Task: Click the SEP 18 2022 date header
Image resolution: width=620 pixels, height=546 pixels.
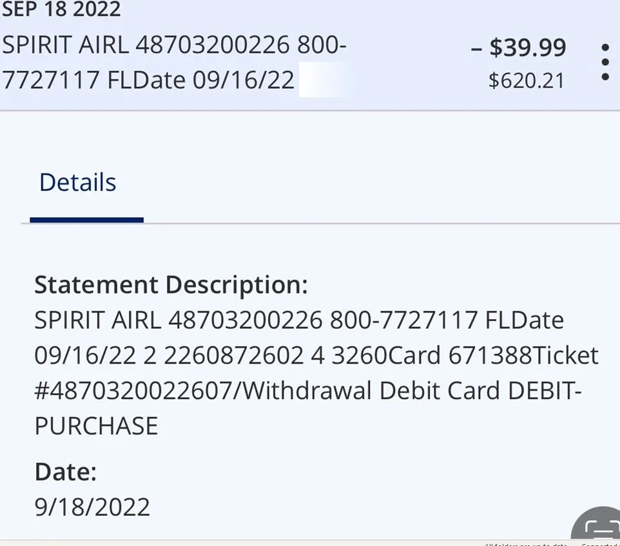Action: (61, 10)
